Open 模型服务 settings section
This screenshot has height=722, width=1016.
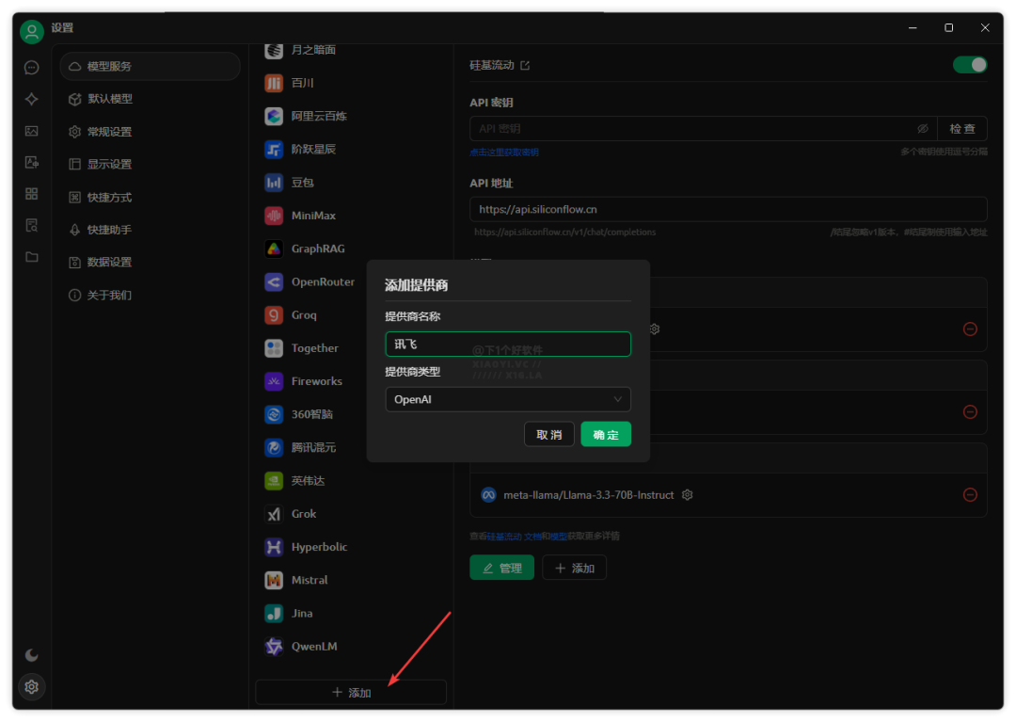pos(151,66)
